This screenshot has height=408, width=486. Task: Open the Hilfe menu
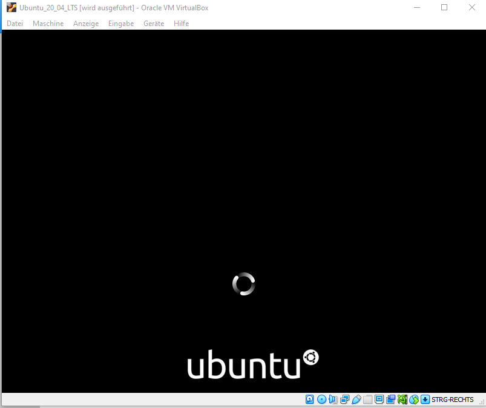pos(182,24)
